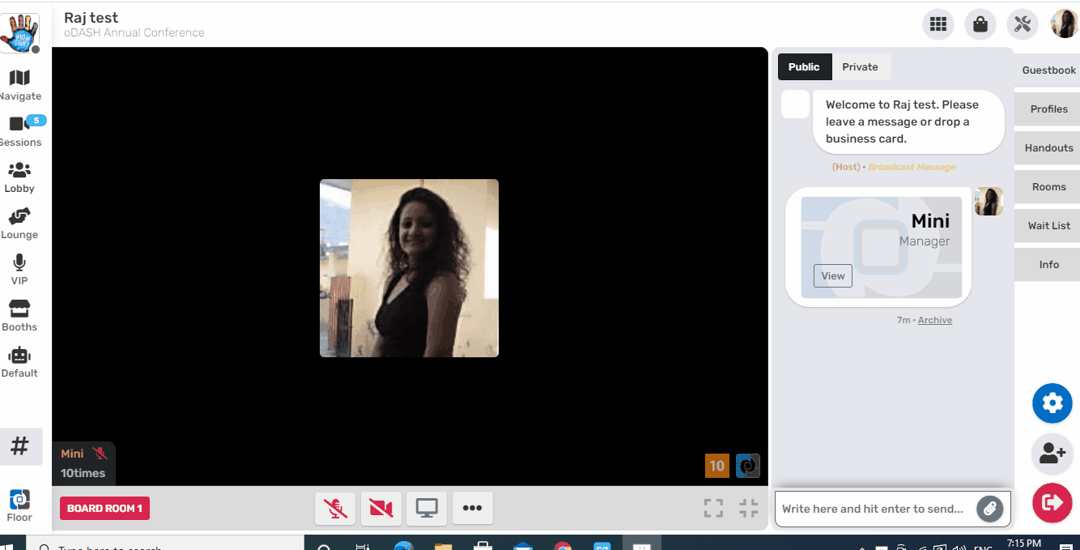Click the chat avatar beside Mini's business card
The width and height of the screenshot is (1080, 550).
pyautogui.click(x=989, y=202)
